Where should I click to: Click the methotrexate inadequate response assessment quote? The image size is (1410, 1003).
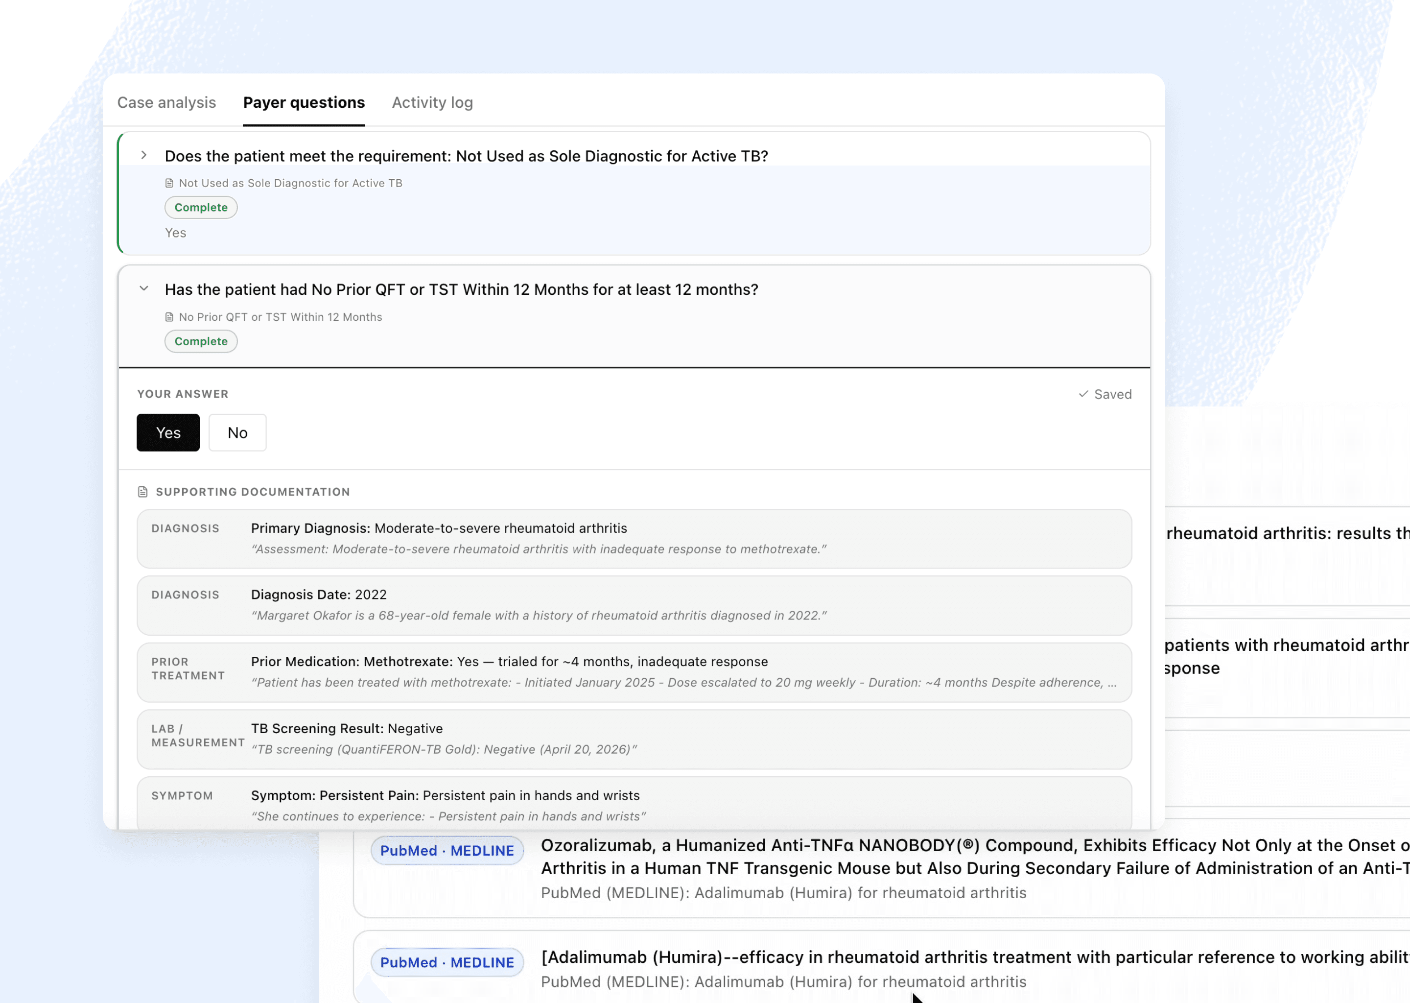point(539,549)
